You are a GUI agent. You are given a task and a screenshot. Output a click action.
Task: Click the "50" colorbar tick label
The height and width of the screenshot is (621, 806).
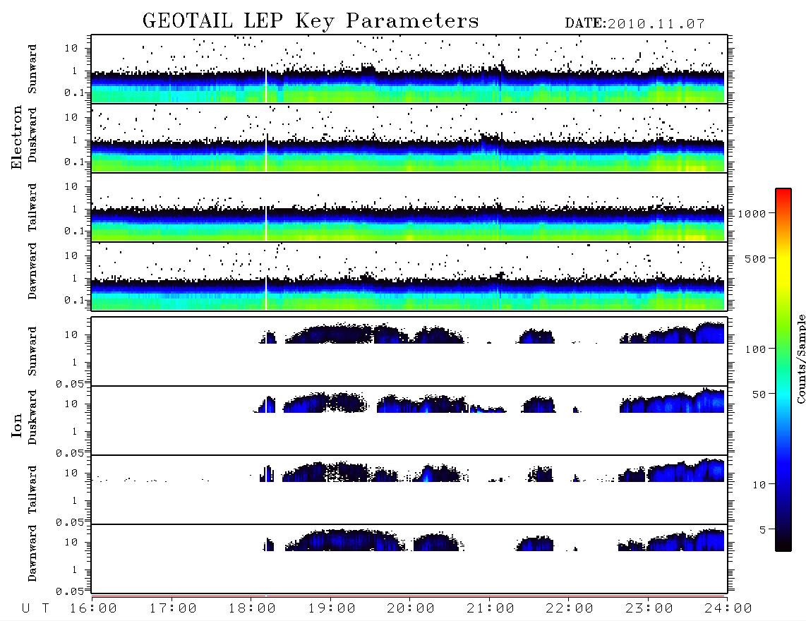pyautogui.click(x=759, y=394)
